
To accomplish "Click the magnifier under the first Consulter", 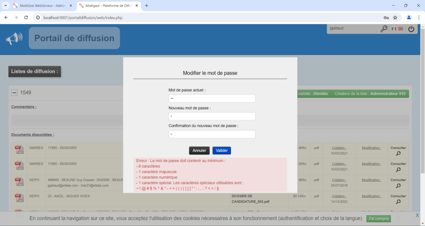I will coord(398,154).
